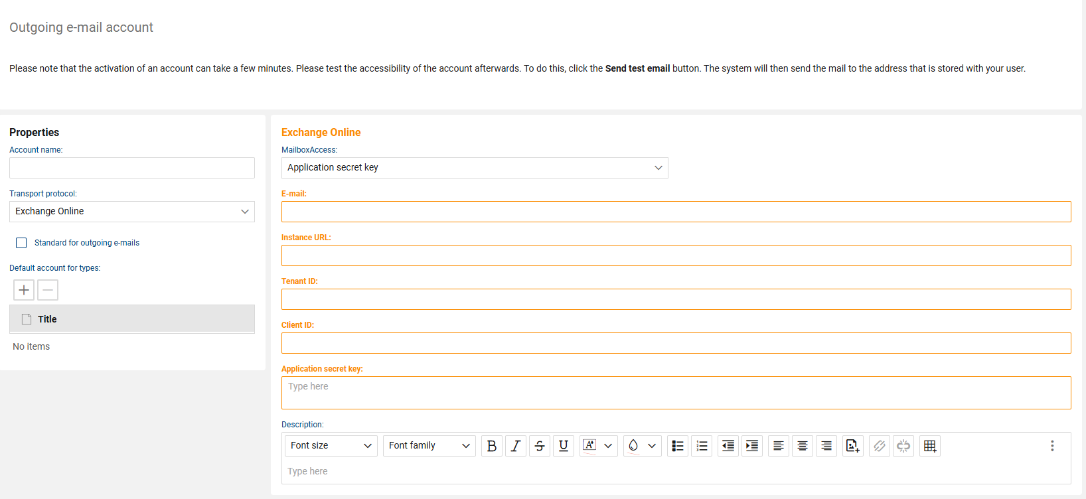This screenshot has height=499, width=1086.
Task: Click the 'Default account for types:' label
Action: [x=55, y=268]
